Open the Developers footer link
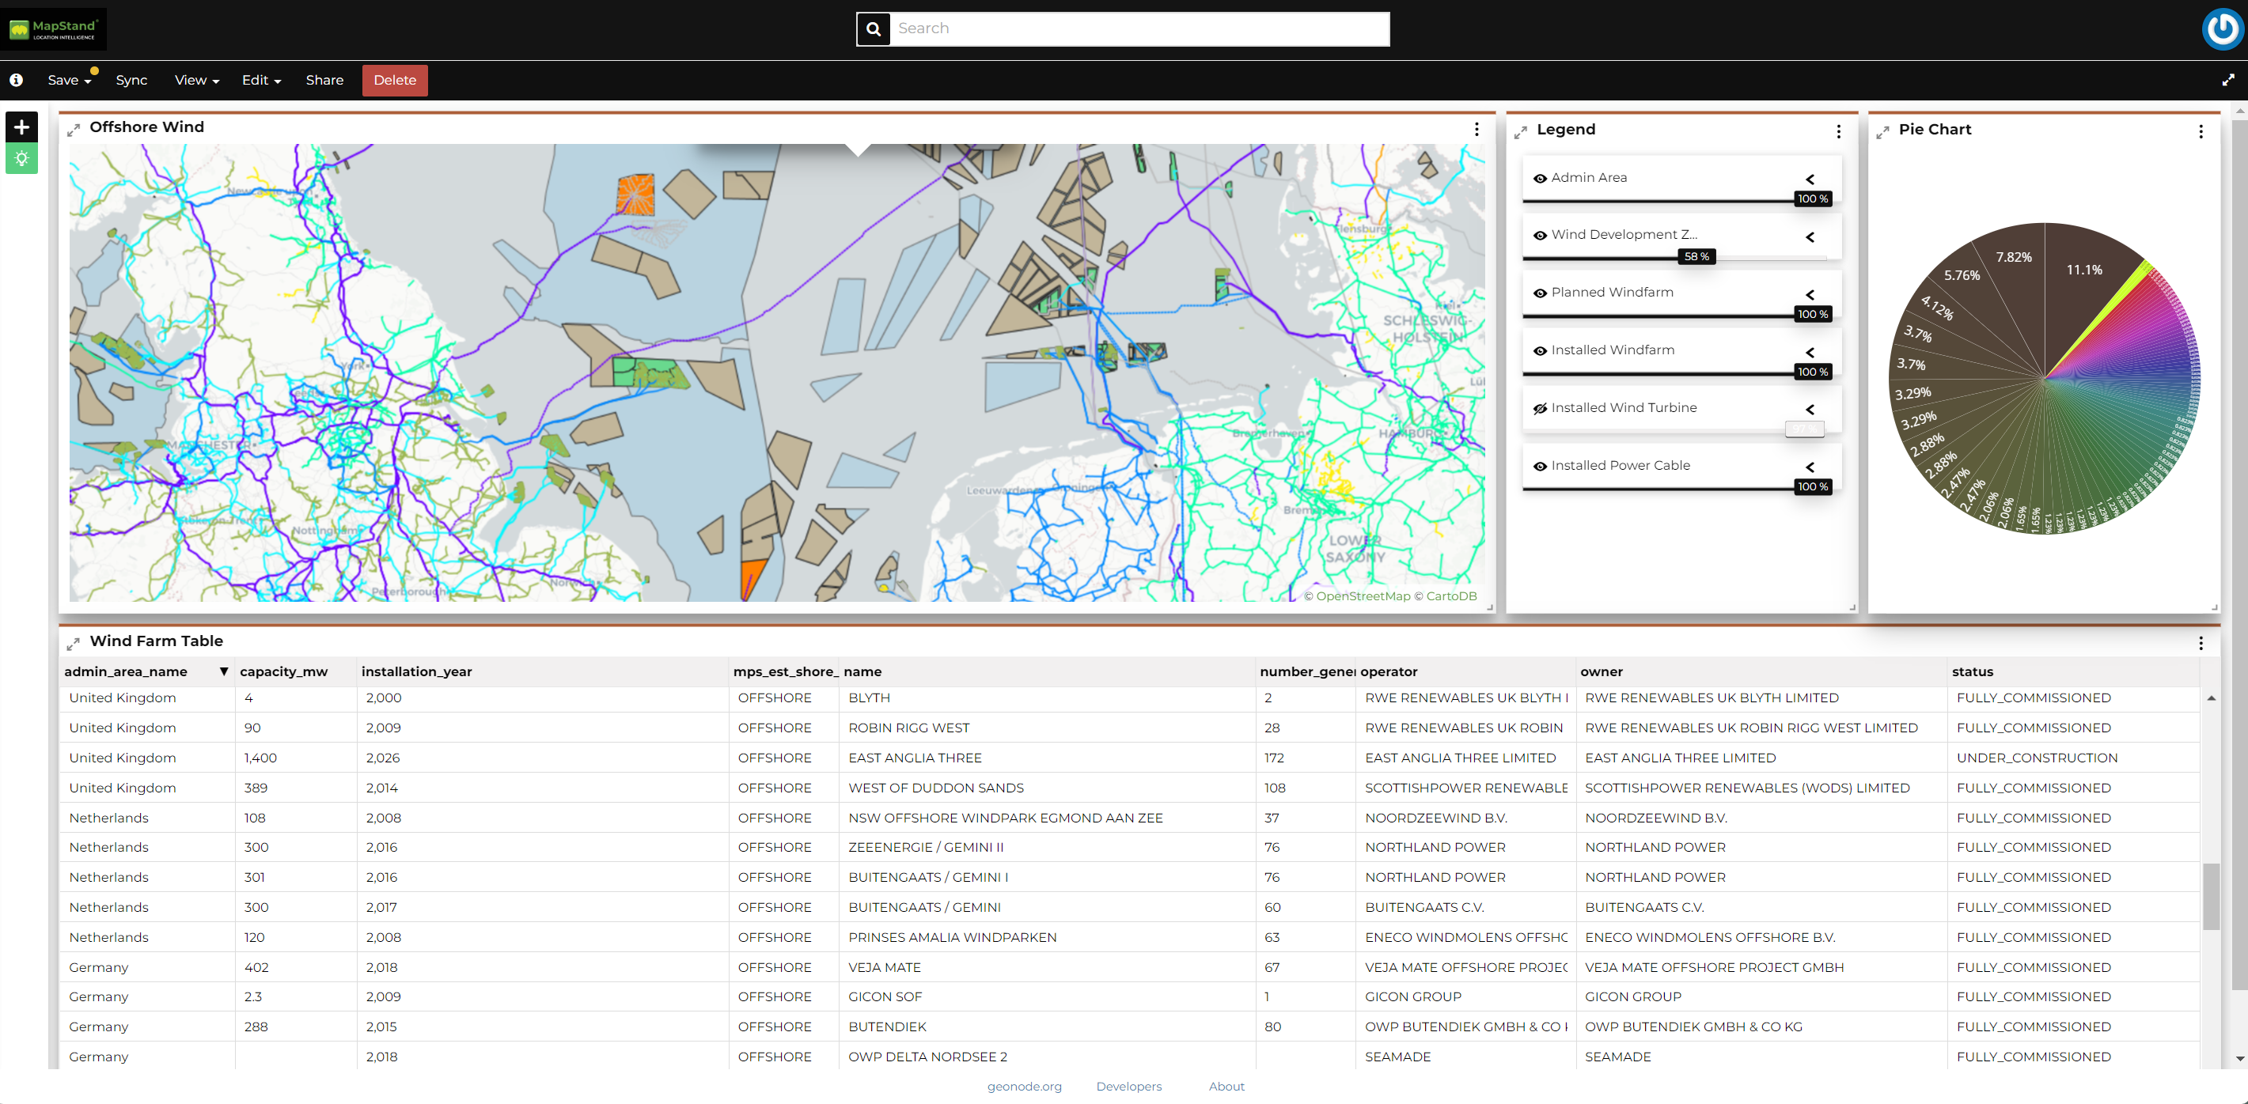The image size is (2248, 1104). point(1128,1087)
